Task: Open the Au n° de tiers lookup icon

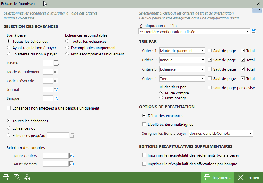Action: (72, 164)
